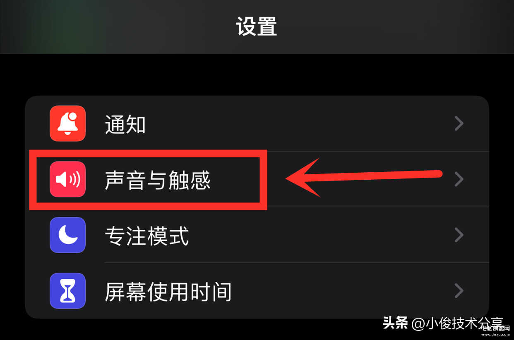Screen dimensions: 514x340
Task: Expand the chevron on the 专注模式 row
Action: coord(459,235)
